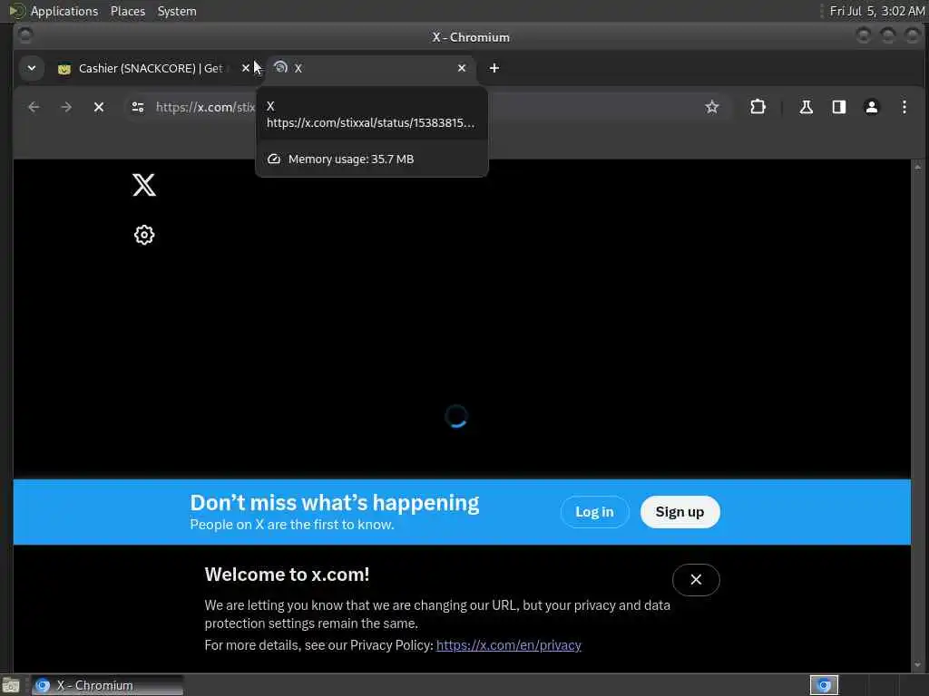Go back to the previous page

pyautogui.click(x=34, y=107)
